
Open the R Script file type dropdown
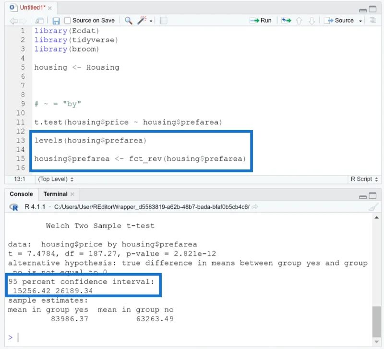(x=364, y=179)
